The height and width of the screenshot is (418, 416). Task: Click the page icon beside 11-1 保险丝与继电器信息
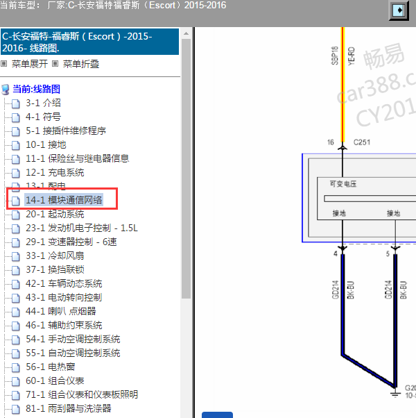click(16, 159)
